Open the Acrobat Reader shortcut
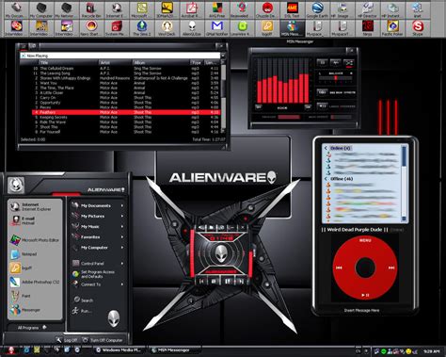 192,10
